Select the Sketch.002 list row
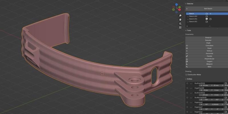Image resolution: width=228 pixels, height=114 pixels. click(x=207, y=16)
